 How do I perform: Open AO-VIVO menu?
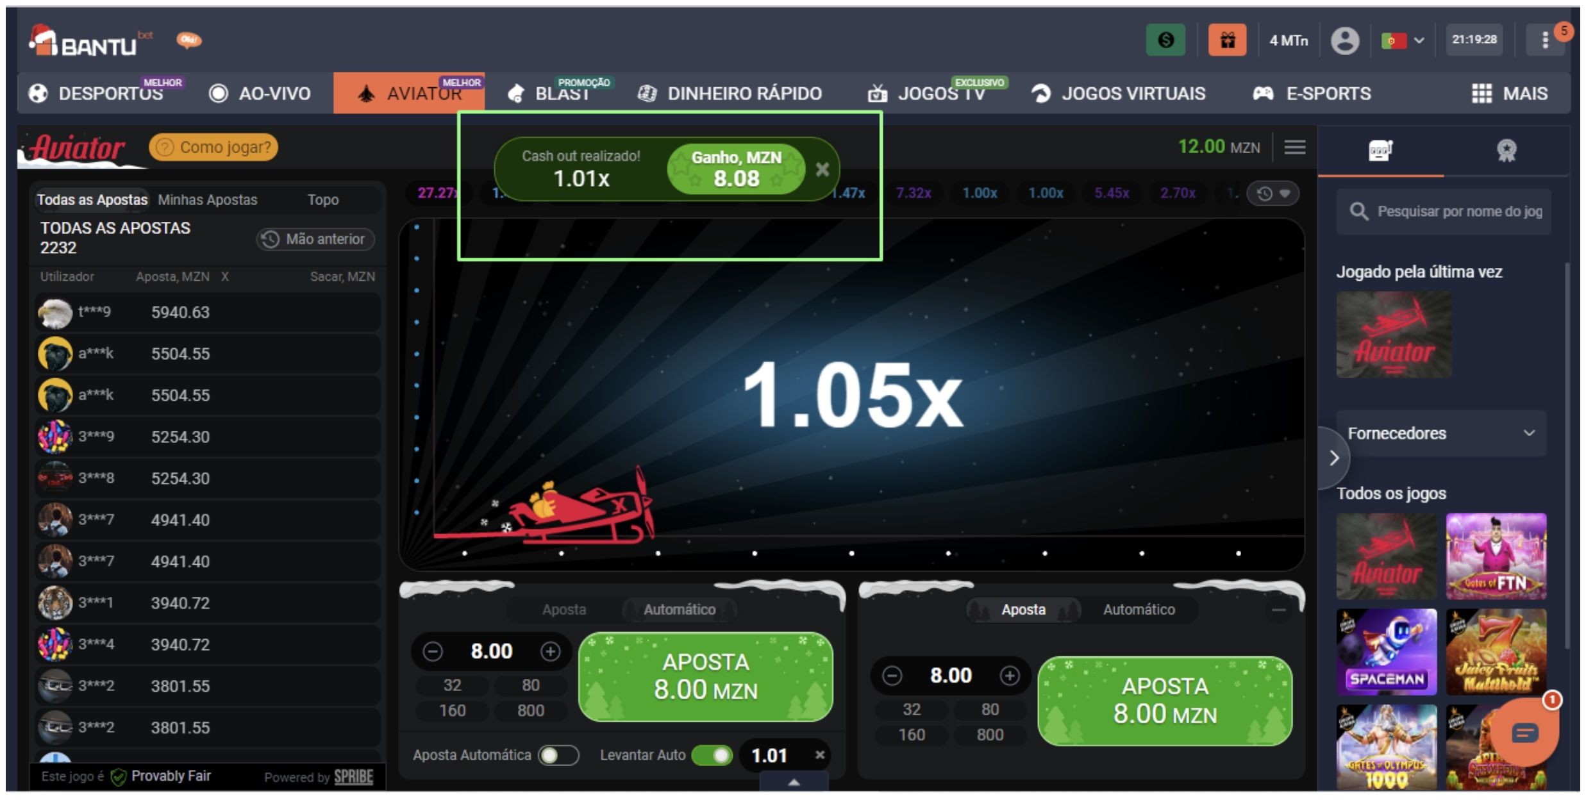[x=260, y=94]
